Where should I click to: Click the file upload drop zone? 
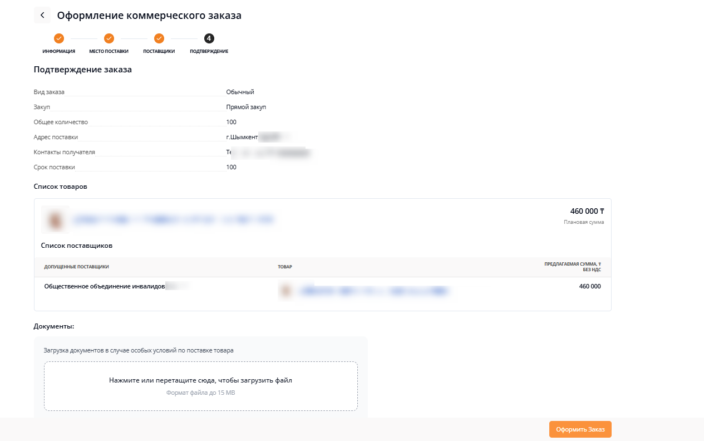200,386
